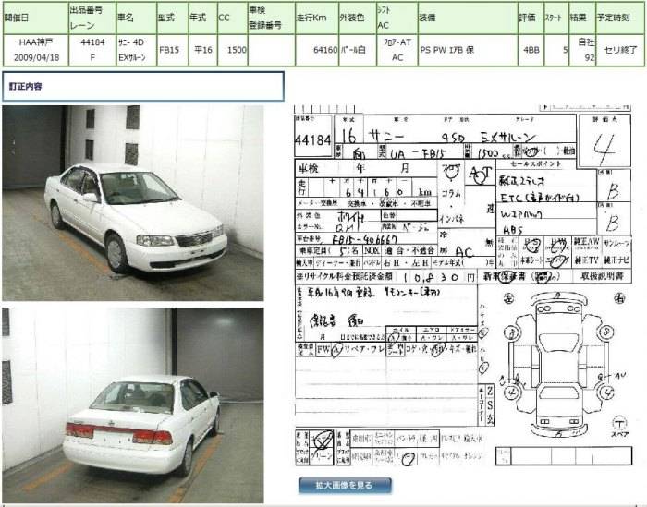This screenshot has width=647, height=507.
Task: Select the スタート column header
Action: coord(556,18)
